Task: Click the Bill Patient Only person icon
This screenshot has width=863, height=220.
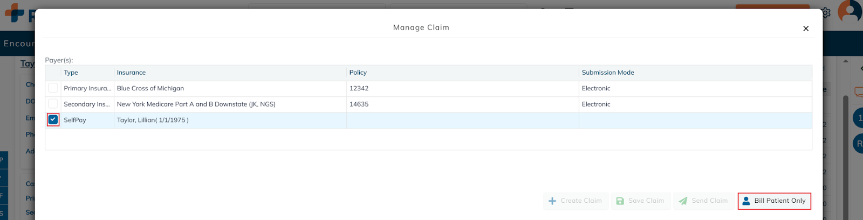Action: [x=746, y=201]
